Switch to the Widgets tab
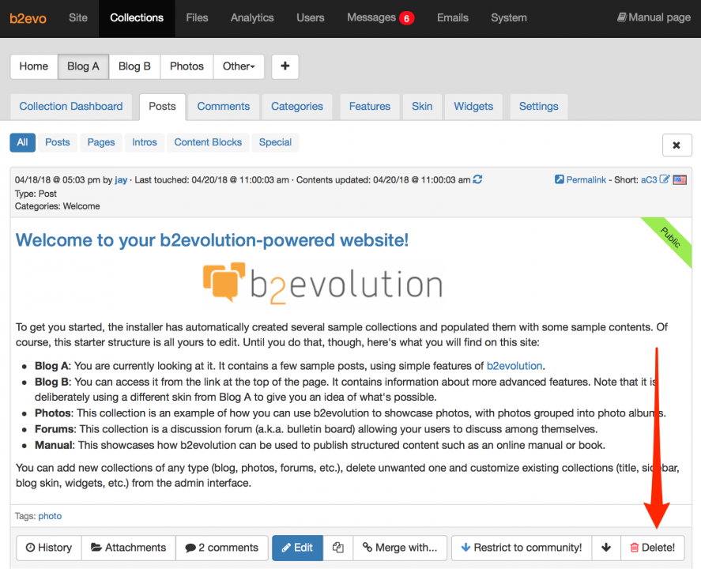The image size is (701, 569). [473, 107]
